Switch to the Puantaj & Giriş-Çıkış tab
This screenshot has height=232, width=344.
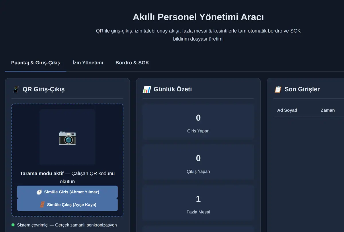(x=36, y=63)
